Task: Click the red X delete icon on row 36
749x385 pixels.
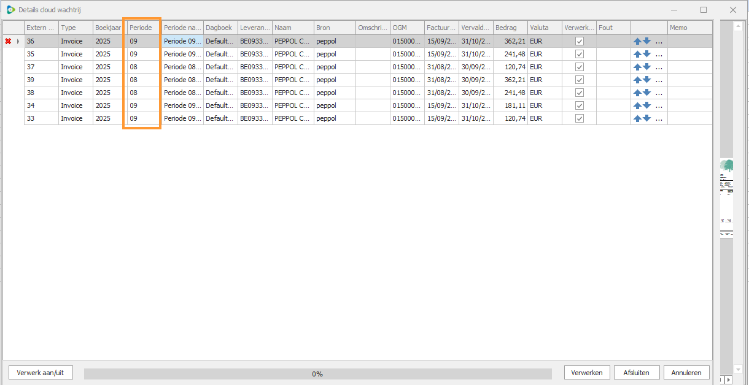Action: pyautogui.click(x=8, y=41)
